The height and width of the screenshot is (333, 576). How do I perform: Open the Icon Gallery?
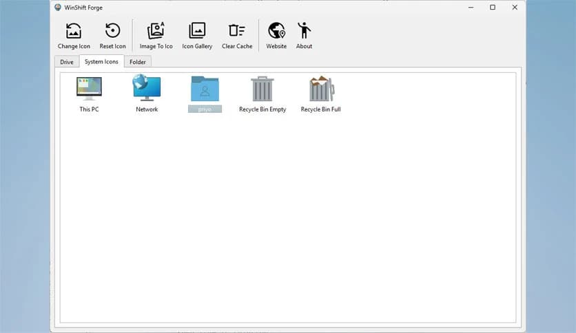pyautogui.click(x=197, y=36)
